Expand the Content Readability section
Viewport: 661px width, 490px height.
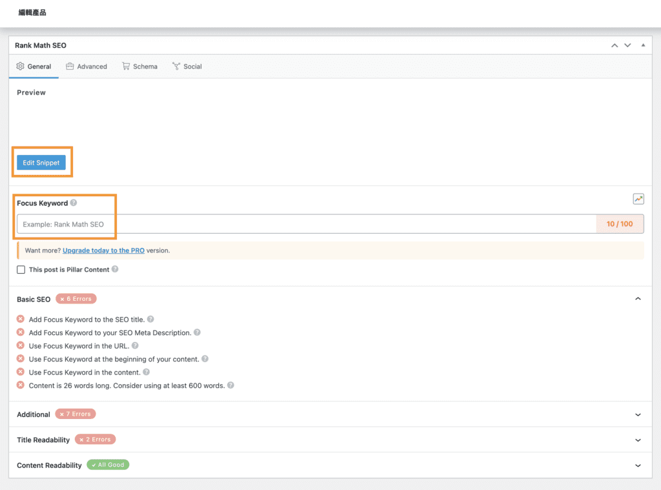[638, 465]
